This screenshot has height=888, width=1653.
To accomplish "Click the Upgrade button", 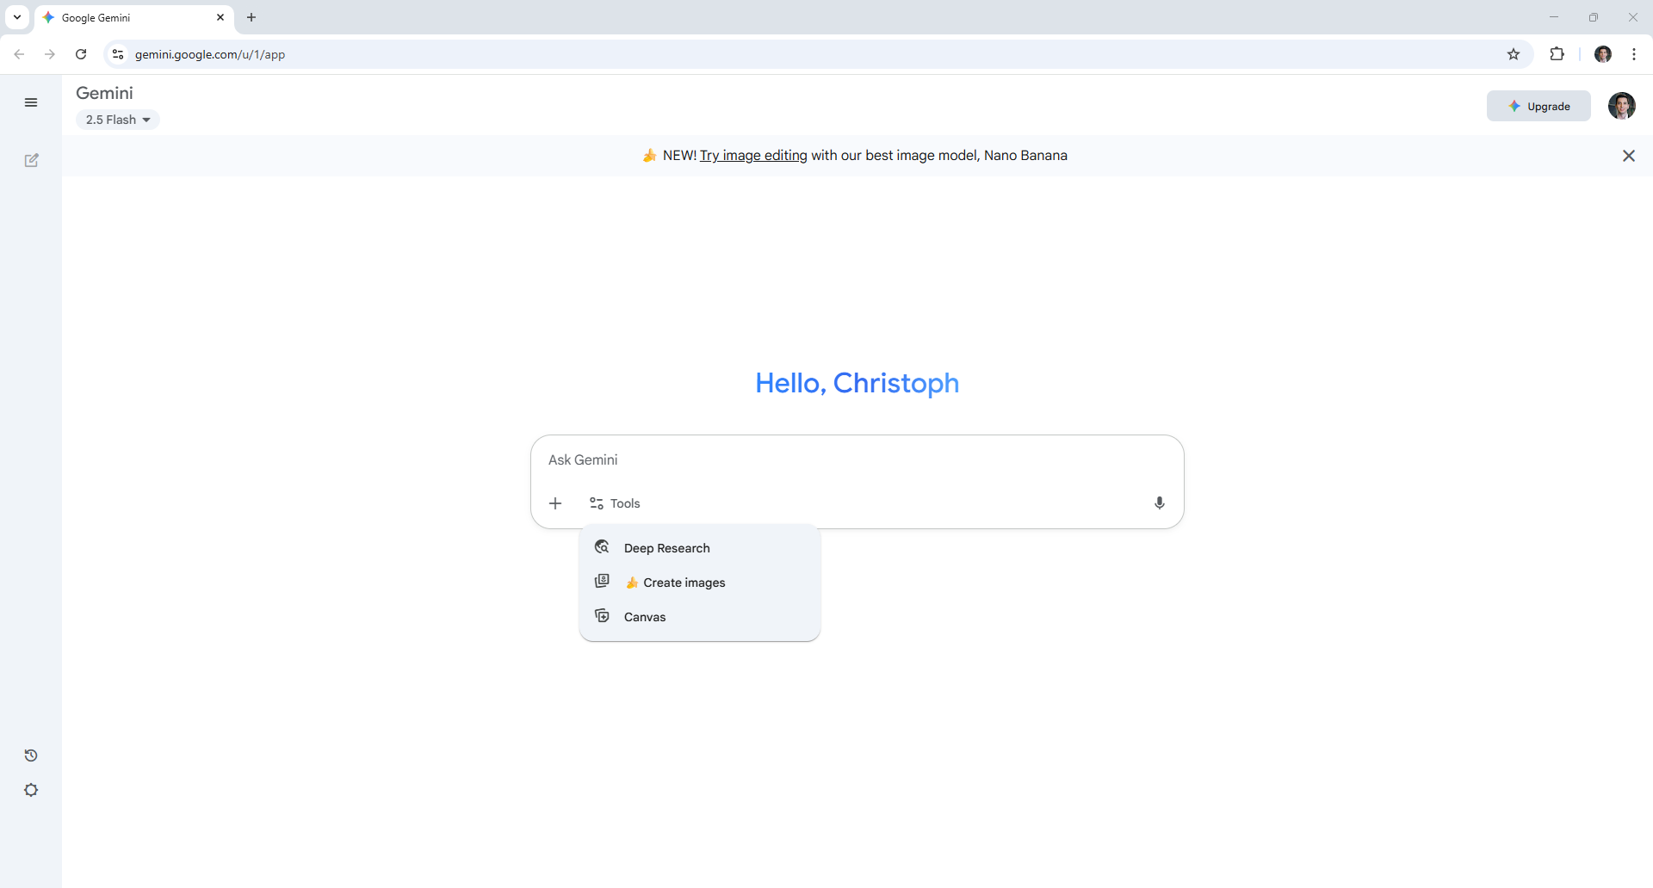I will point(1539,106).
